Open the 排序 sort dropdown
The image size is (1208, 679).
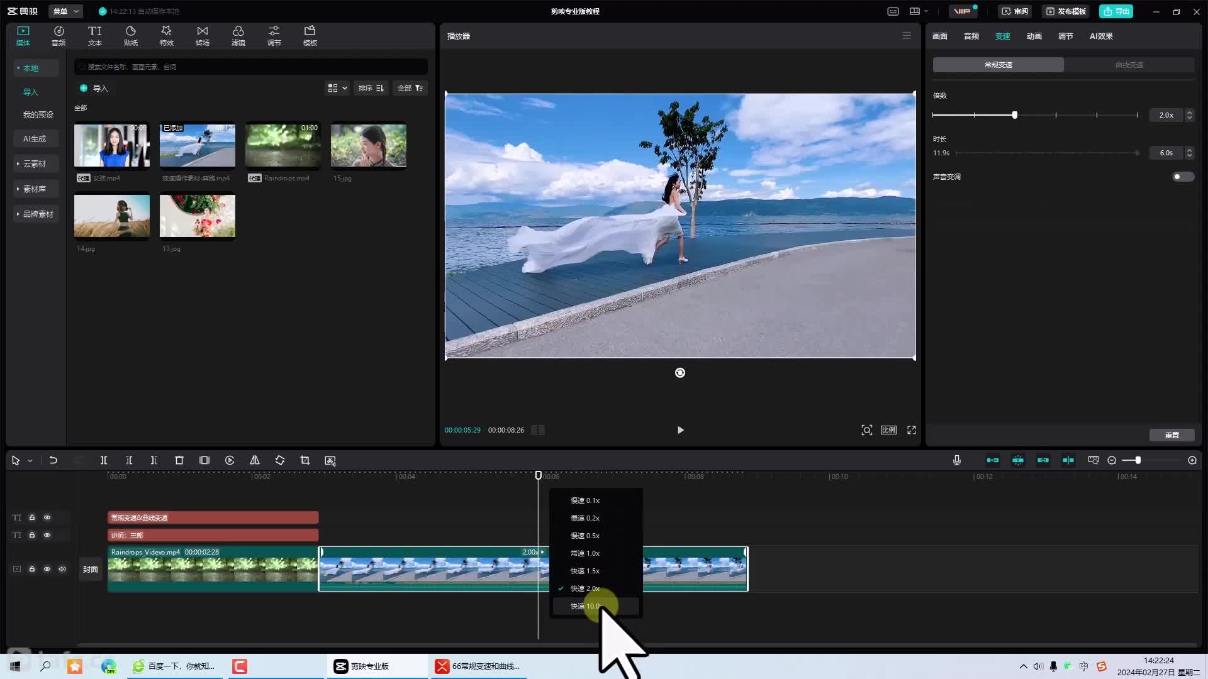coord(371,88)
